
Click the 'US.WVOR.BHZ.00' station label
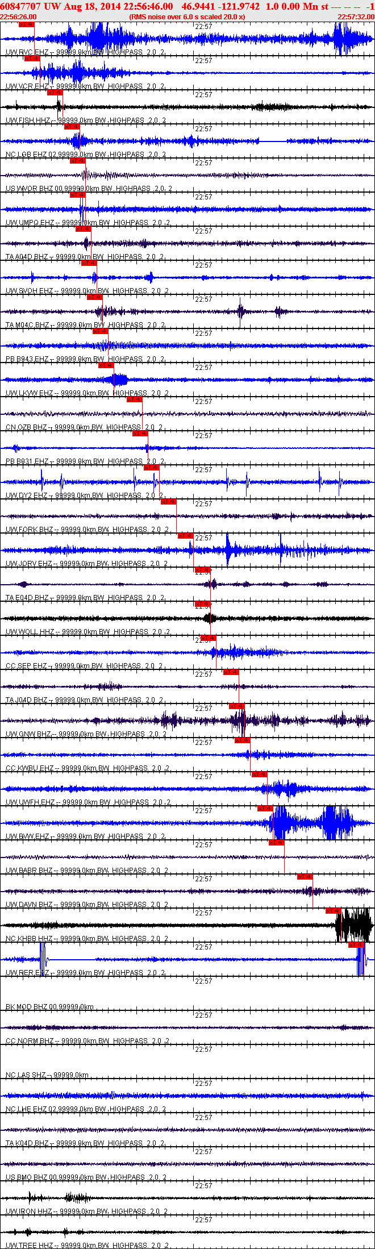(35, 189)
